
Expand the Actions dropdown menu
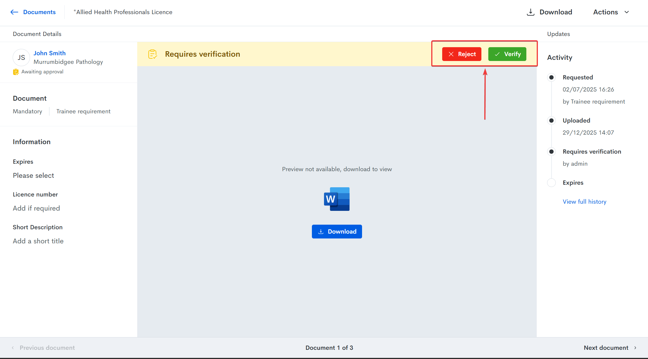(x=611, y=12)
